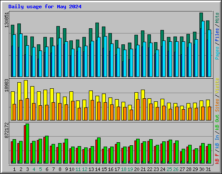Click the cyan files bar for day 31
Screen dimensions: 222x174
pos(209,53)
